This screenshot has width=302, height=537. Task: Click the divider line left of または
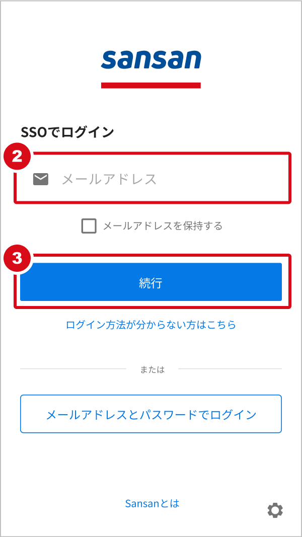click(x=73, y=369)
